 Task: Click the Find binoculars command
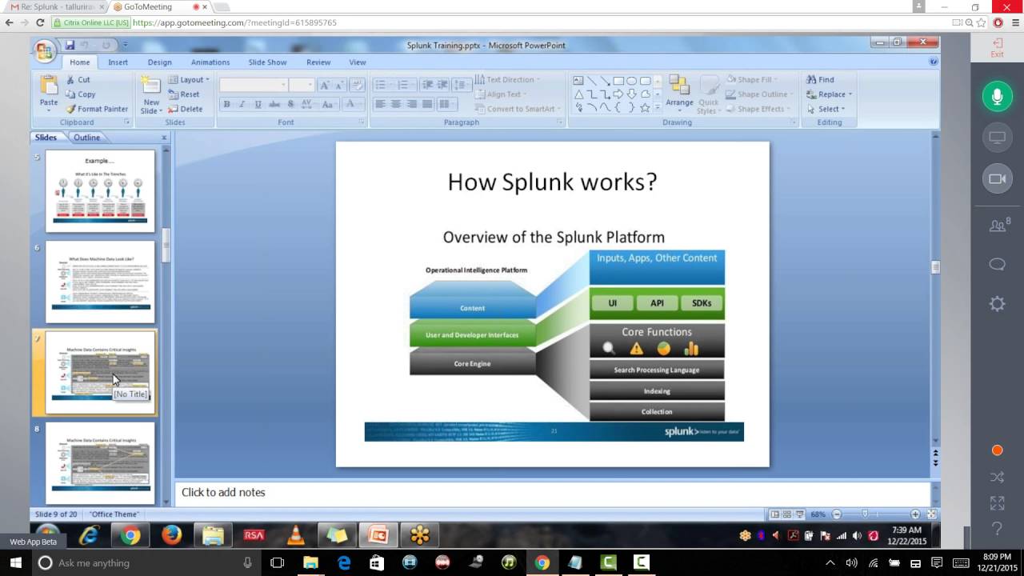[820, 80]
